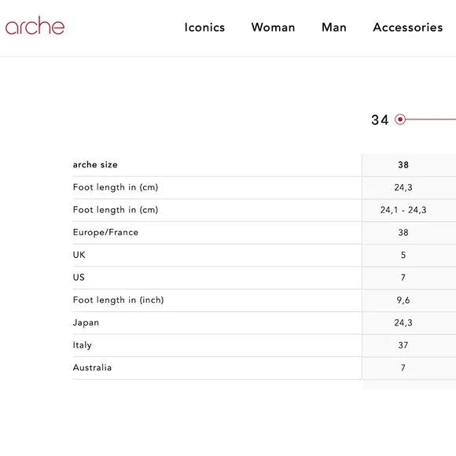
Task: Click the 24,1 - 24,3 range cell
Action: (403, 210)
